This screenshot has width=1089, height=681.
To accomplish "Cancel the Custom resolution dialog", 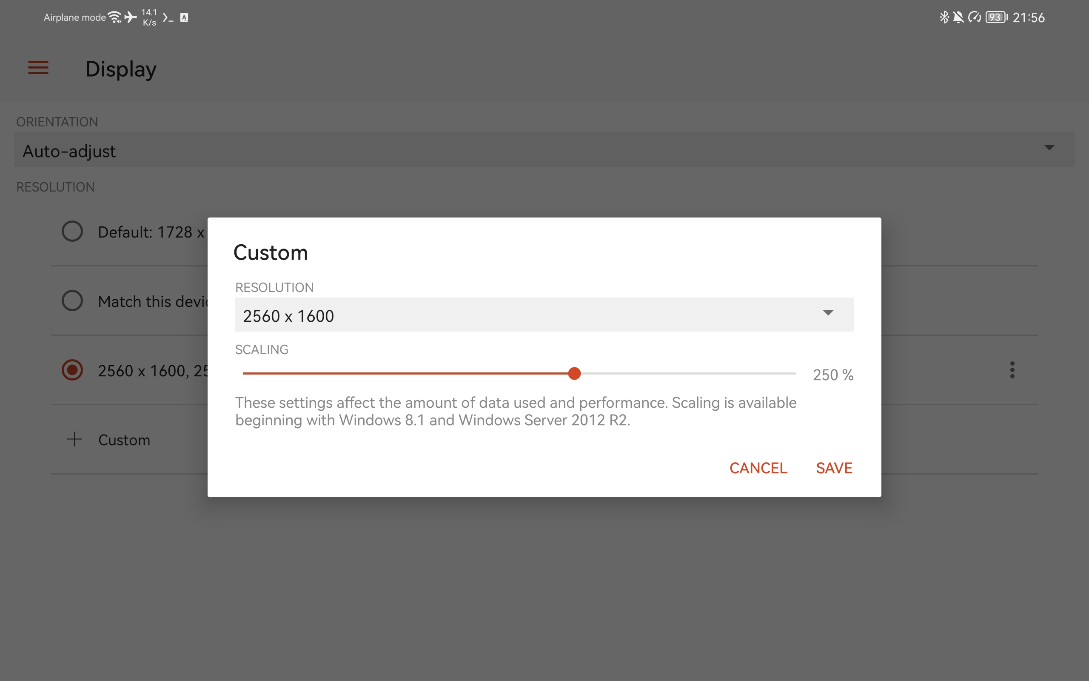I will pyautogui.click(x=758, y=468).
